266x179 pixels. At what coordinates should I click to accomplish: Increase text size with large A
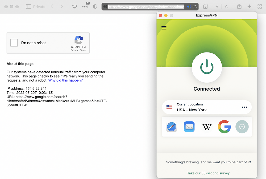click(226, 7)
